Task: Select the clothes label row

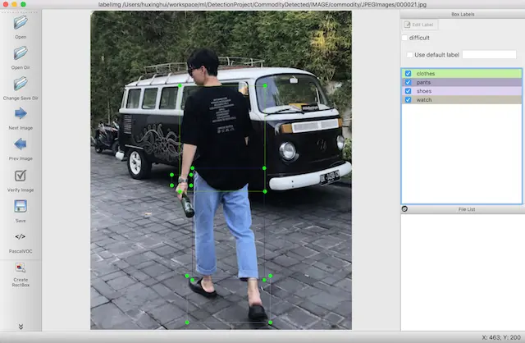Action: [462, 73]
